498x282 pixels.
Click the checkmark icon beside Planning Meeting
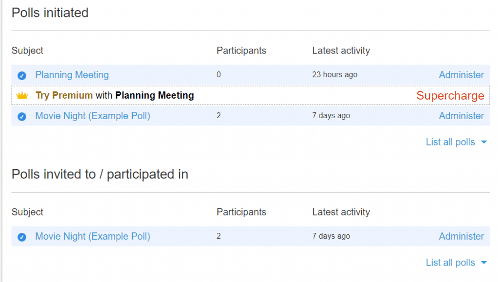coord(22,75)
